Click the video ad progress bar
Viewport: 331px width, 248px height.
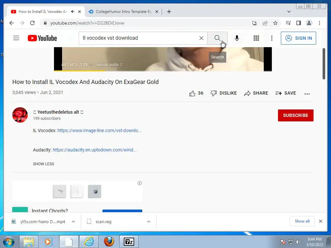tap(163, 71)
